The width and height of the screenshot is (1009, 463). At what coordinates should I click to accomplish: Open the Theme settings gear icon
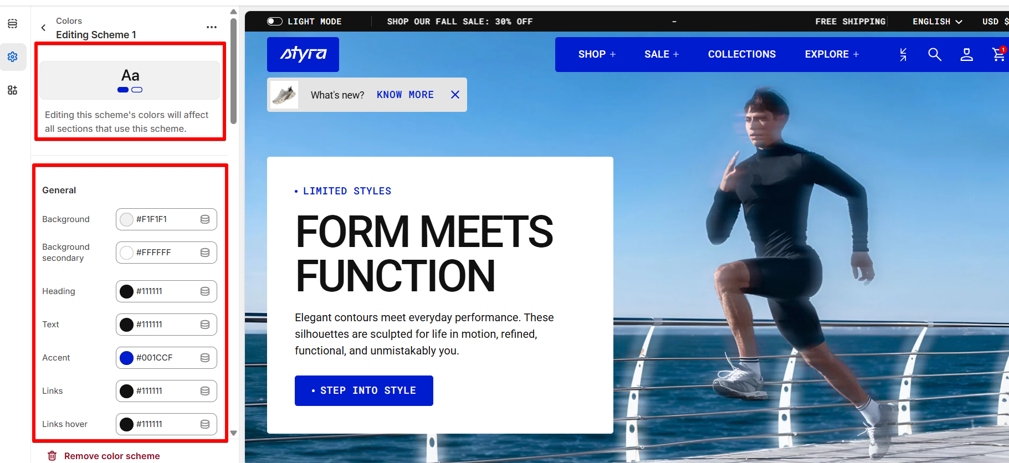13,57
